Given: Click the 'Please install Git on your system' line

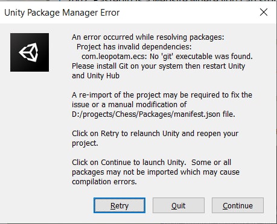Looking at the screenshot, I should pyautogui.click(x=159, y=66).
